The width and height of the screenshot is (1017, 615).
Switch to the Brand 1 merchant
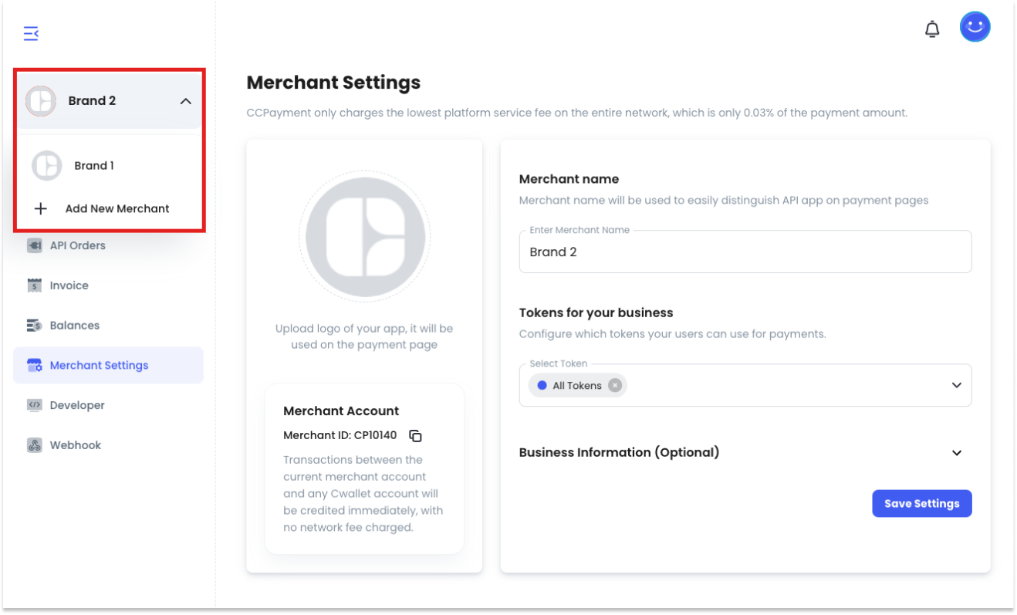(x=110, y=166)
